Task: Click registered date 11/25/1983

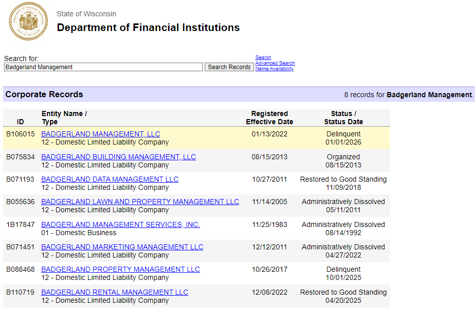Action: tap(269, 225)
